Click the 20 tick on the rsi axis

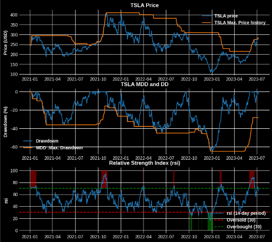15,219
